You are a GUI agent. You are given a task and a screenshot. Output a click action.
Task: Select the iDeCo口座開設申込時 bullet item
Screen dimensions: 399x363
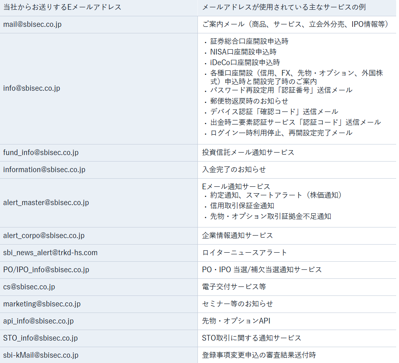[x=245, y=63]
